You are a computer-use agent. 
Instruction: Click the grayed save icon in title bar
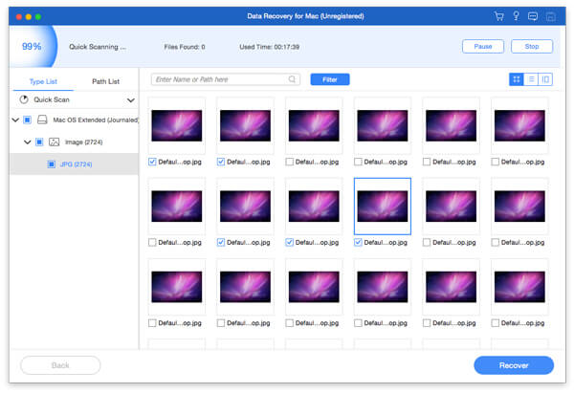[551, 16]
